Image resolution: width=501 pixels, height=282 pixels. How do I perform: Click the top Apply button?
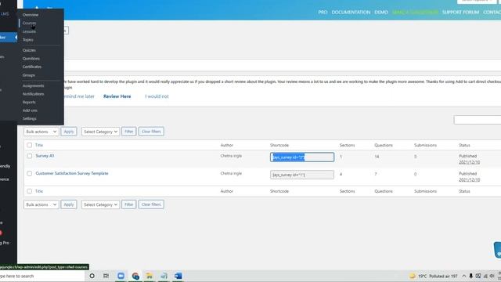[x=69, y=132]
